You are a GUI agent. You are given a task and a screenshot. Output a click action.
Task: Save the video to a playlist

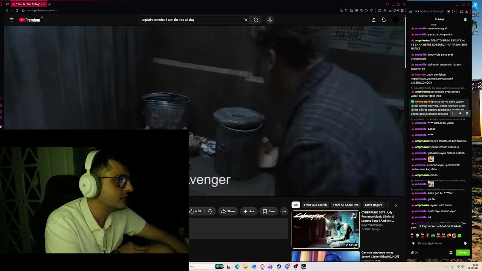269,212
